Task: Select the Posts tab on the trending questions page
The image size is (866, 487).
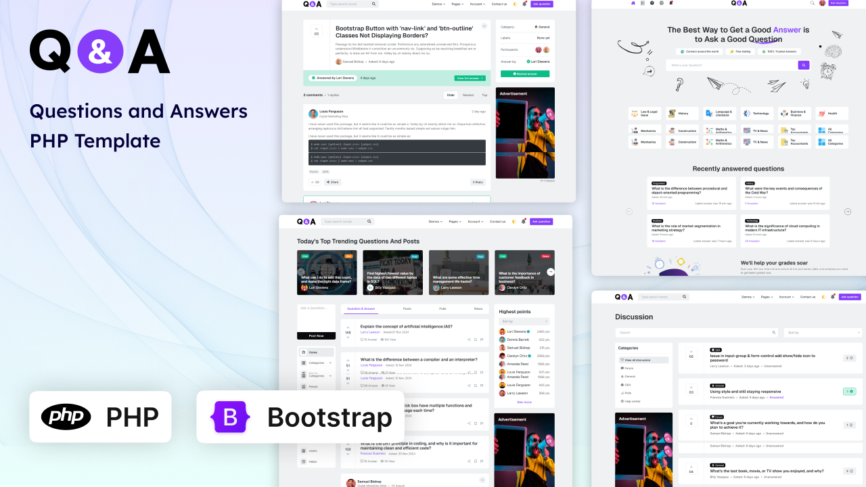Action: (x=407, y=308)
